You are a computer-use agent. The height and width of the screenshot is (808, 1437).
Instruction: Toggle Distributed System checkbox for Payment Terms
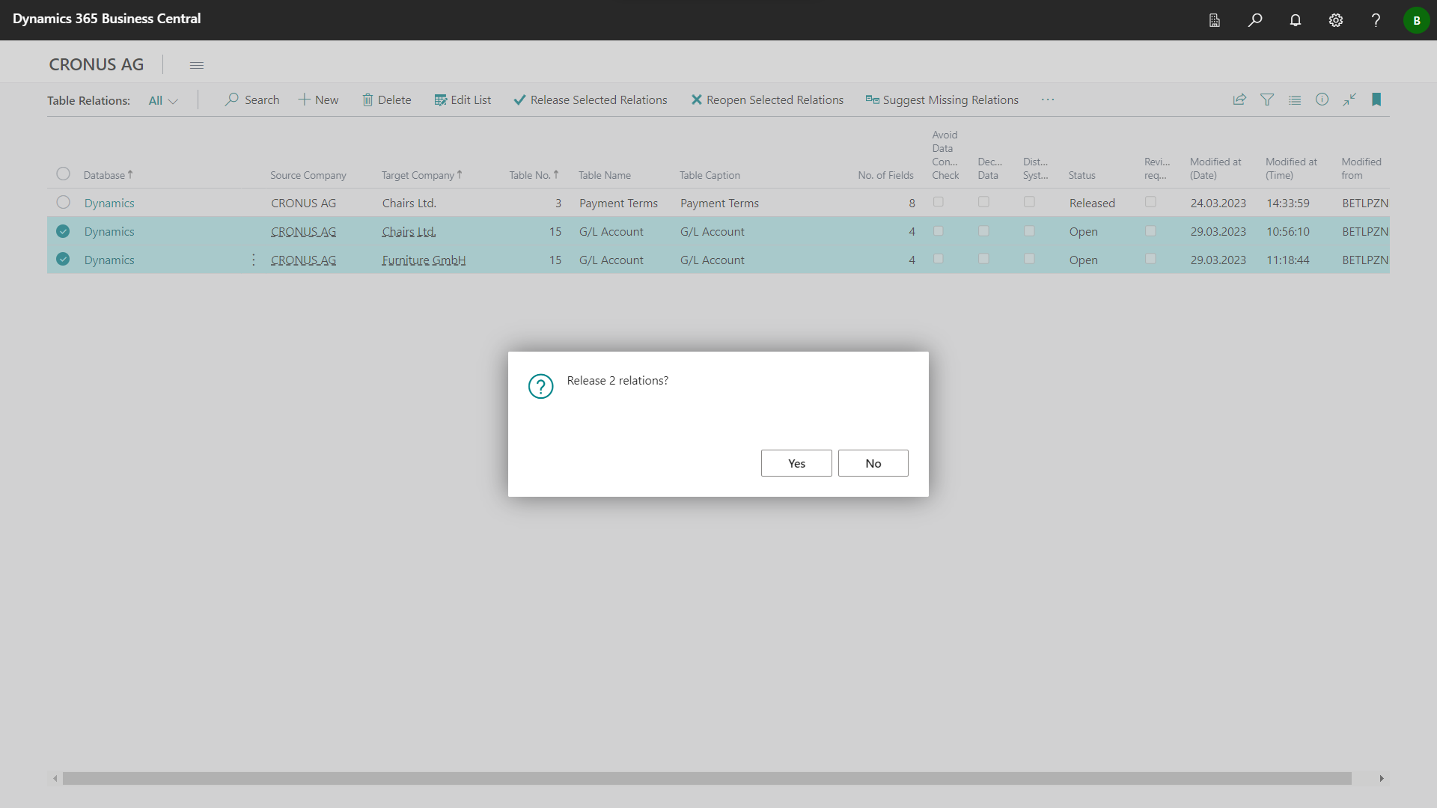point(1030,202)
